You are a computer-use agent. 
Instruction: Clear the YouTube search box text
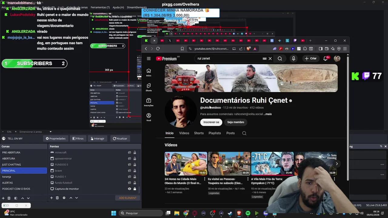pos(270,58)
